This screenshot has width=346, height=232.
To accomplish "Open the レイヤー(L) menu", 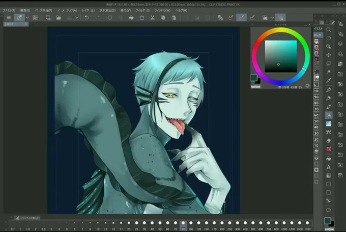I will (x=88, y=10).
